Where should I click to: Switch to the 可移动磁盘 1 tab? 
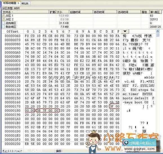tap(11, 3)
